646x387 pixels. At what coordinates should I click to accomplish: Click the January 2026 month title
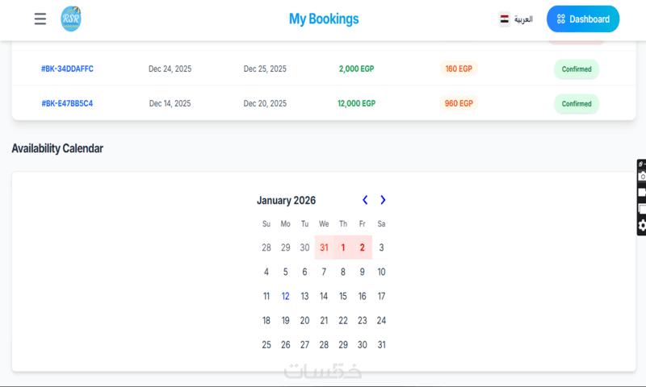[286, 201]
